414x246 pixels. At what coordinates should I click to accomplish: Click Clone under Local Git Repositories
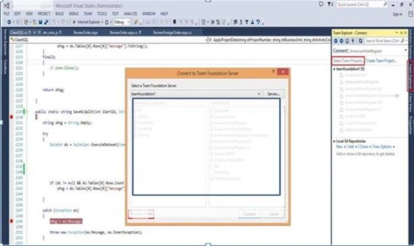pyautogui.click(x=363, y=147)
